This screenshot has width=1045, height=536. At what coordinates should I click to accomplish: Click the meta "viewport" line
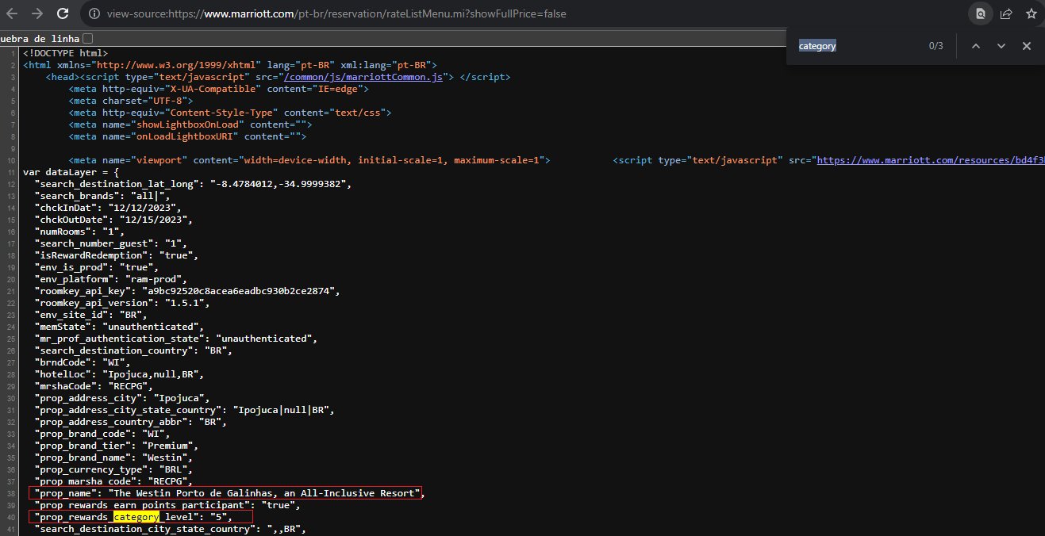309,160
